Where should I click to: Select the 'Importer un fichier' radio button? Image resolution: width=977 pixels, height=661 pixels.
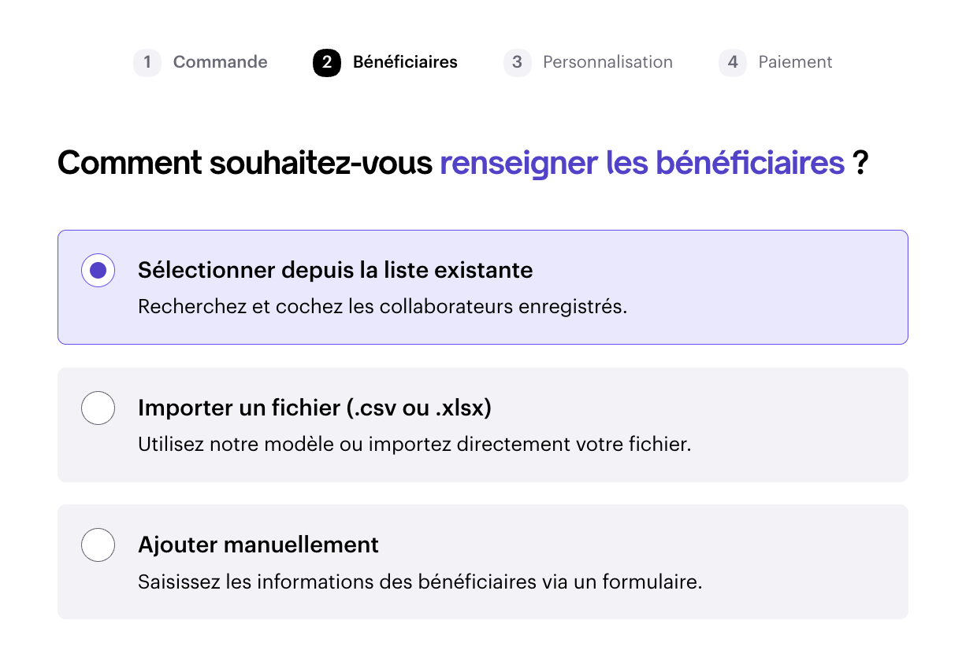click(x=98, y=408)
